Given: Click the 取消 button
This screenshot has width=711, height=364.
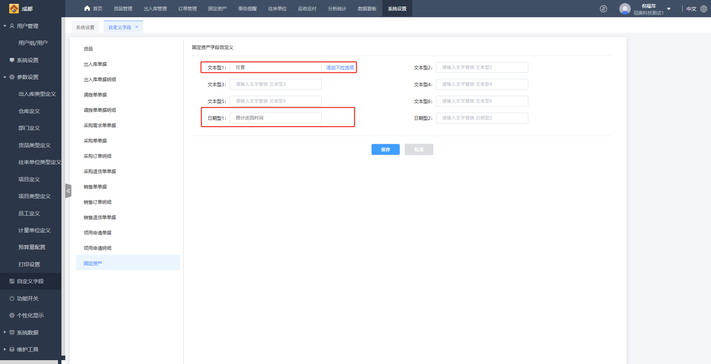Looking at the screenshot, I should (419, 149).
